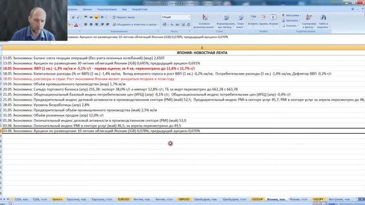Decrease decimal places
Image resolution: width=365 pixels, height=205 pixels.
tap(188, 24)
